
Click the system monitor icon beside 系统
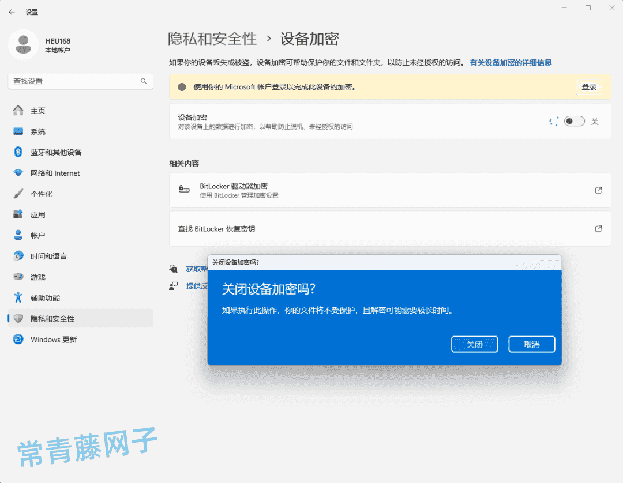(x=18, y=131)
